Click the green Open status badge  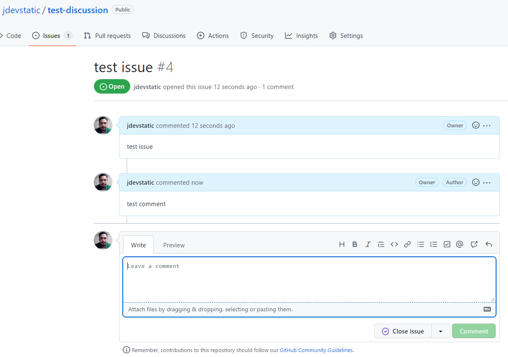112,87
